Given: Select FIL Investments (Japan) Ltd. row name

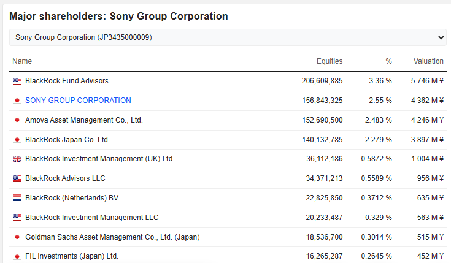Looking at the screenshot, I should point(72,256).
